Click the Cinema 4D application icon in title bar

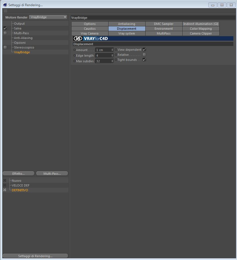pos(5,5)
